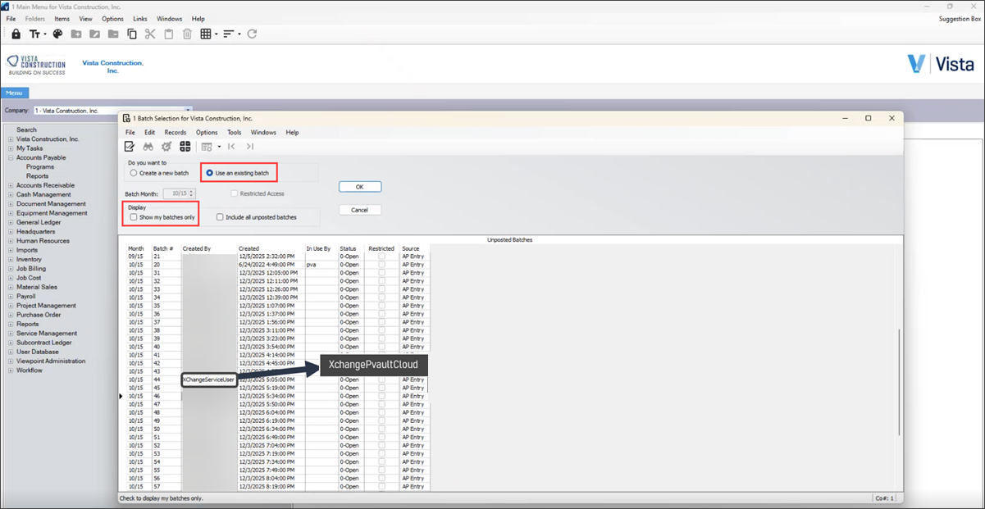Click the trash delete icon in main toolbar
The width and height of the screenshot is (985, 509).
click(x=187, y=34)
